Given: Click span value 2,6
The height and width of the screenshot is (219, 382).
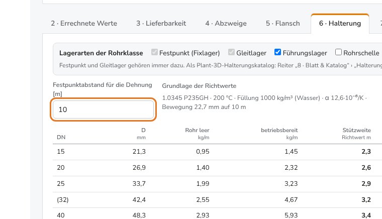Looking at the screenshot, I should tap(366, 168).
